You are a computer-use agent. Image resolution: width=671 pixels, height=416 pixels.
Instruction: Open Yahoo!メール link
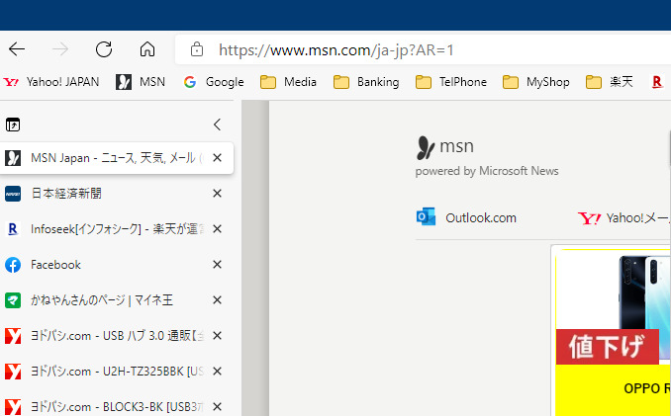[623, 218]
